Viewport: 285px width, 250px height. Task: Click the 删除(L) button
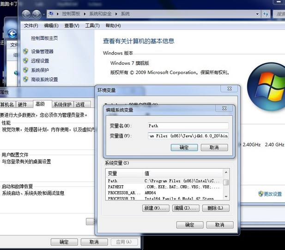[216, 208]
